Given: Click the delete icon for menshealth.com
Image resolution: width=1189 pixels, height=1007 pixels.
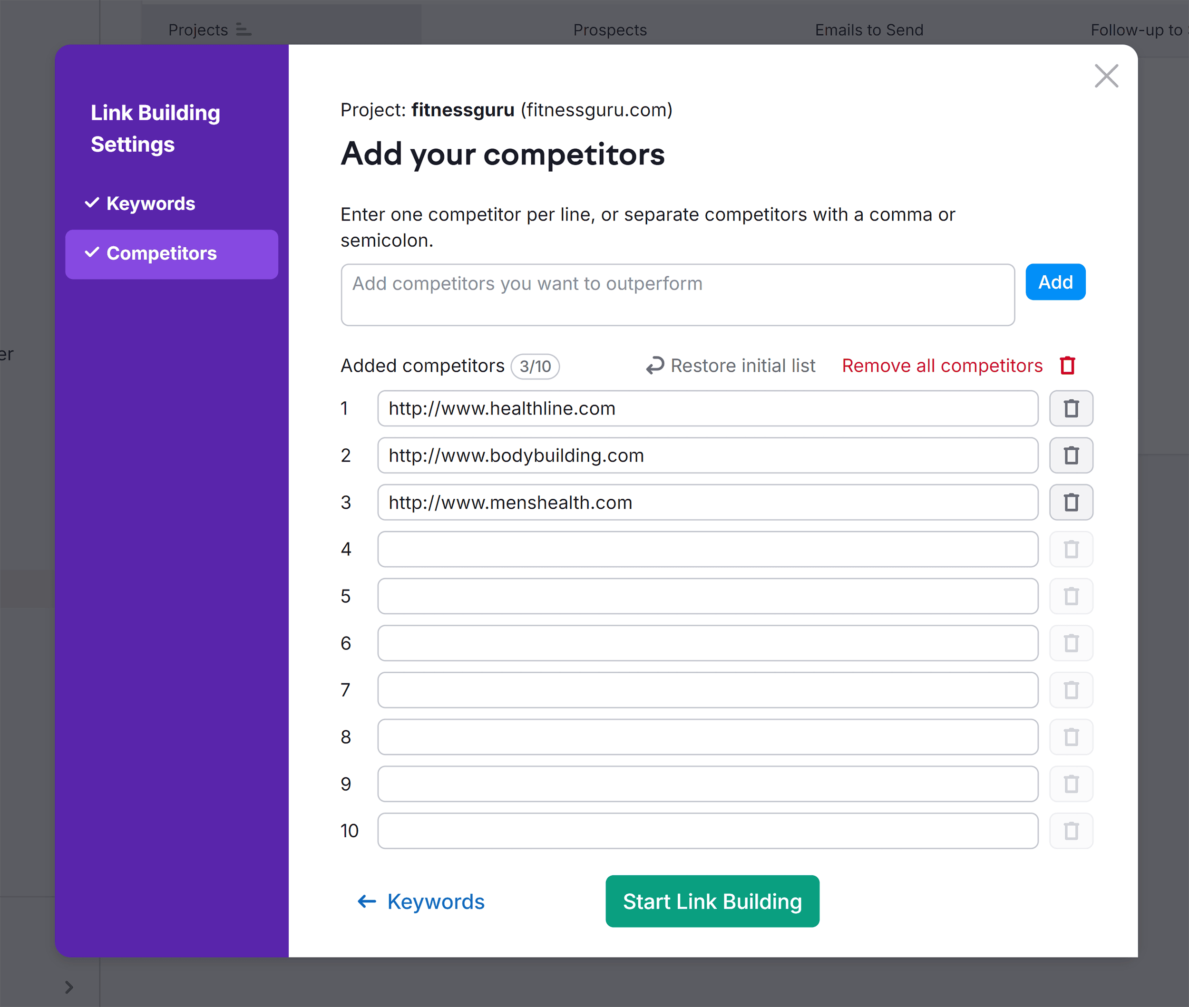Looking at the screenshot, I should click(x=1071, y=503).
